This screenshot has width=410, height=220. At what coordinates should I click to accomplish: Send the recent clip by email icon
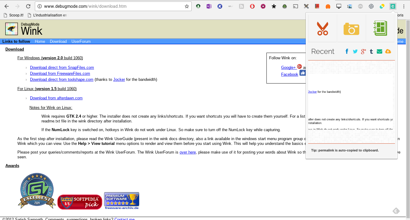pos(379,51)
